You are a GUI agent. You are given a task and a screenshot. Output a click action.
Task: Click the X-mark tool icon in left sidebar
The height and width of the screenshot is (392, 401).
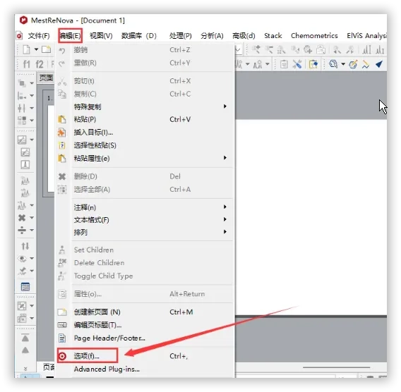tap(22, 218)
